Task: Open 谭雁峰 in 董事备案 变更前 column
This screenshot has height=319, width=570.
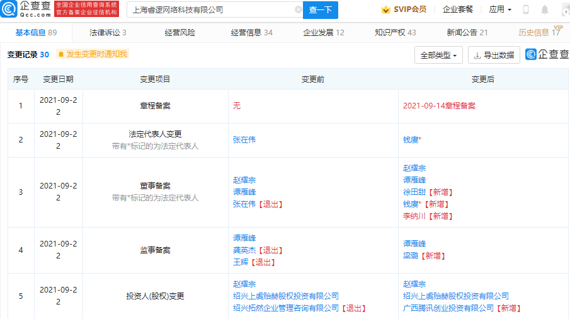Action: [x=244, y=192]
